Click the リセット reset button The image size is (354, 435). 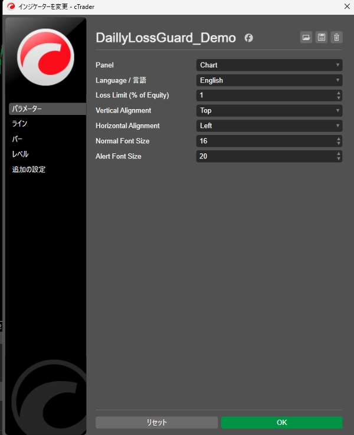click(x=156, y=423)
